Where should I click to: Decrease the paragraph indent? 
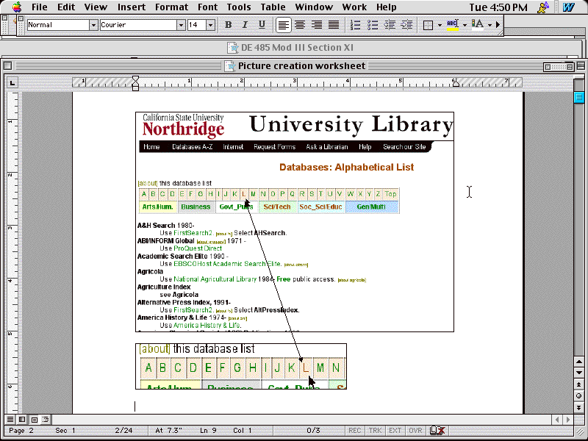pos(390,25)
